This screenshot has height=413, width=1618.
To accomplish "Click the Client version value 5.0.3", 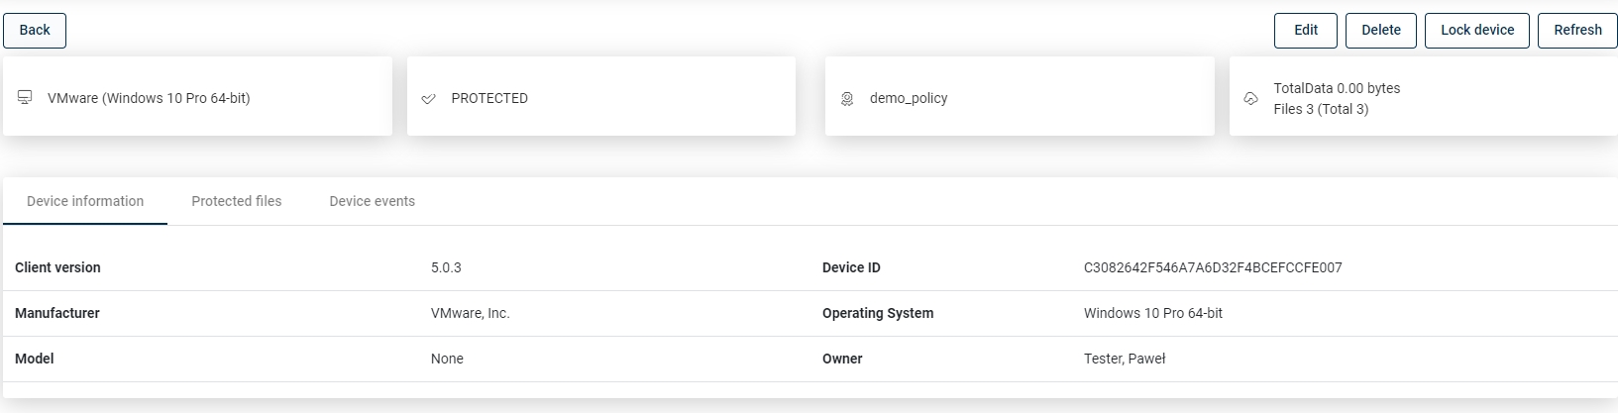I will pos(446,267).
